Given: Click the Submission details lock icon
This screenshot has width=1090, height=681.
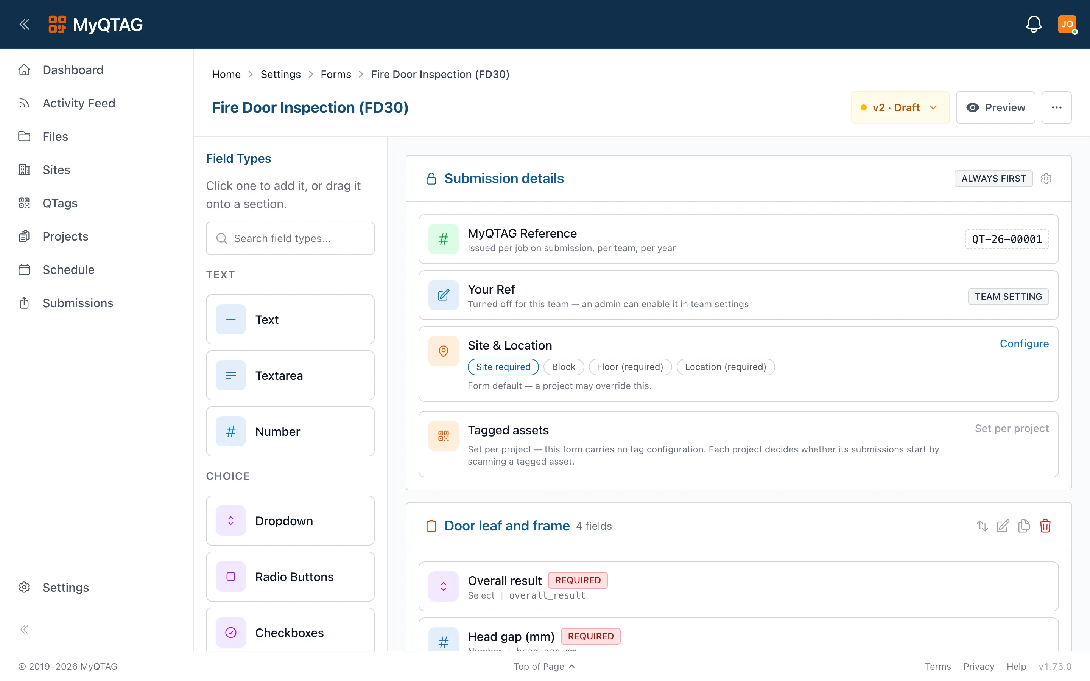Looking at the screenshot, I should [431, 179].
